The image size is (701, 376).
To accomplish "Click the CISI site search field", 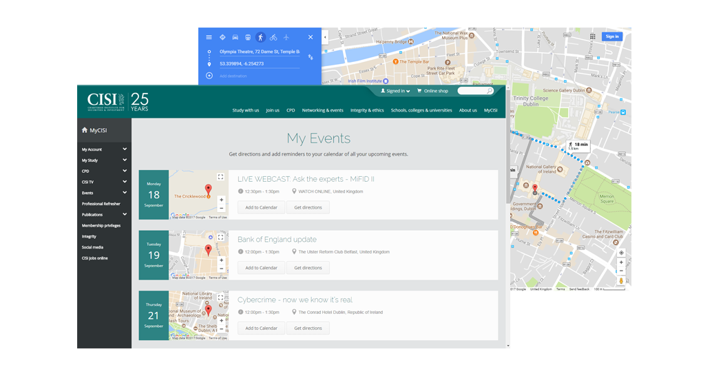I will (472, 91).
